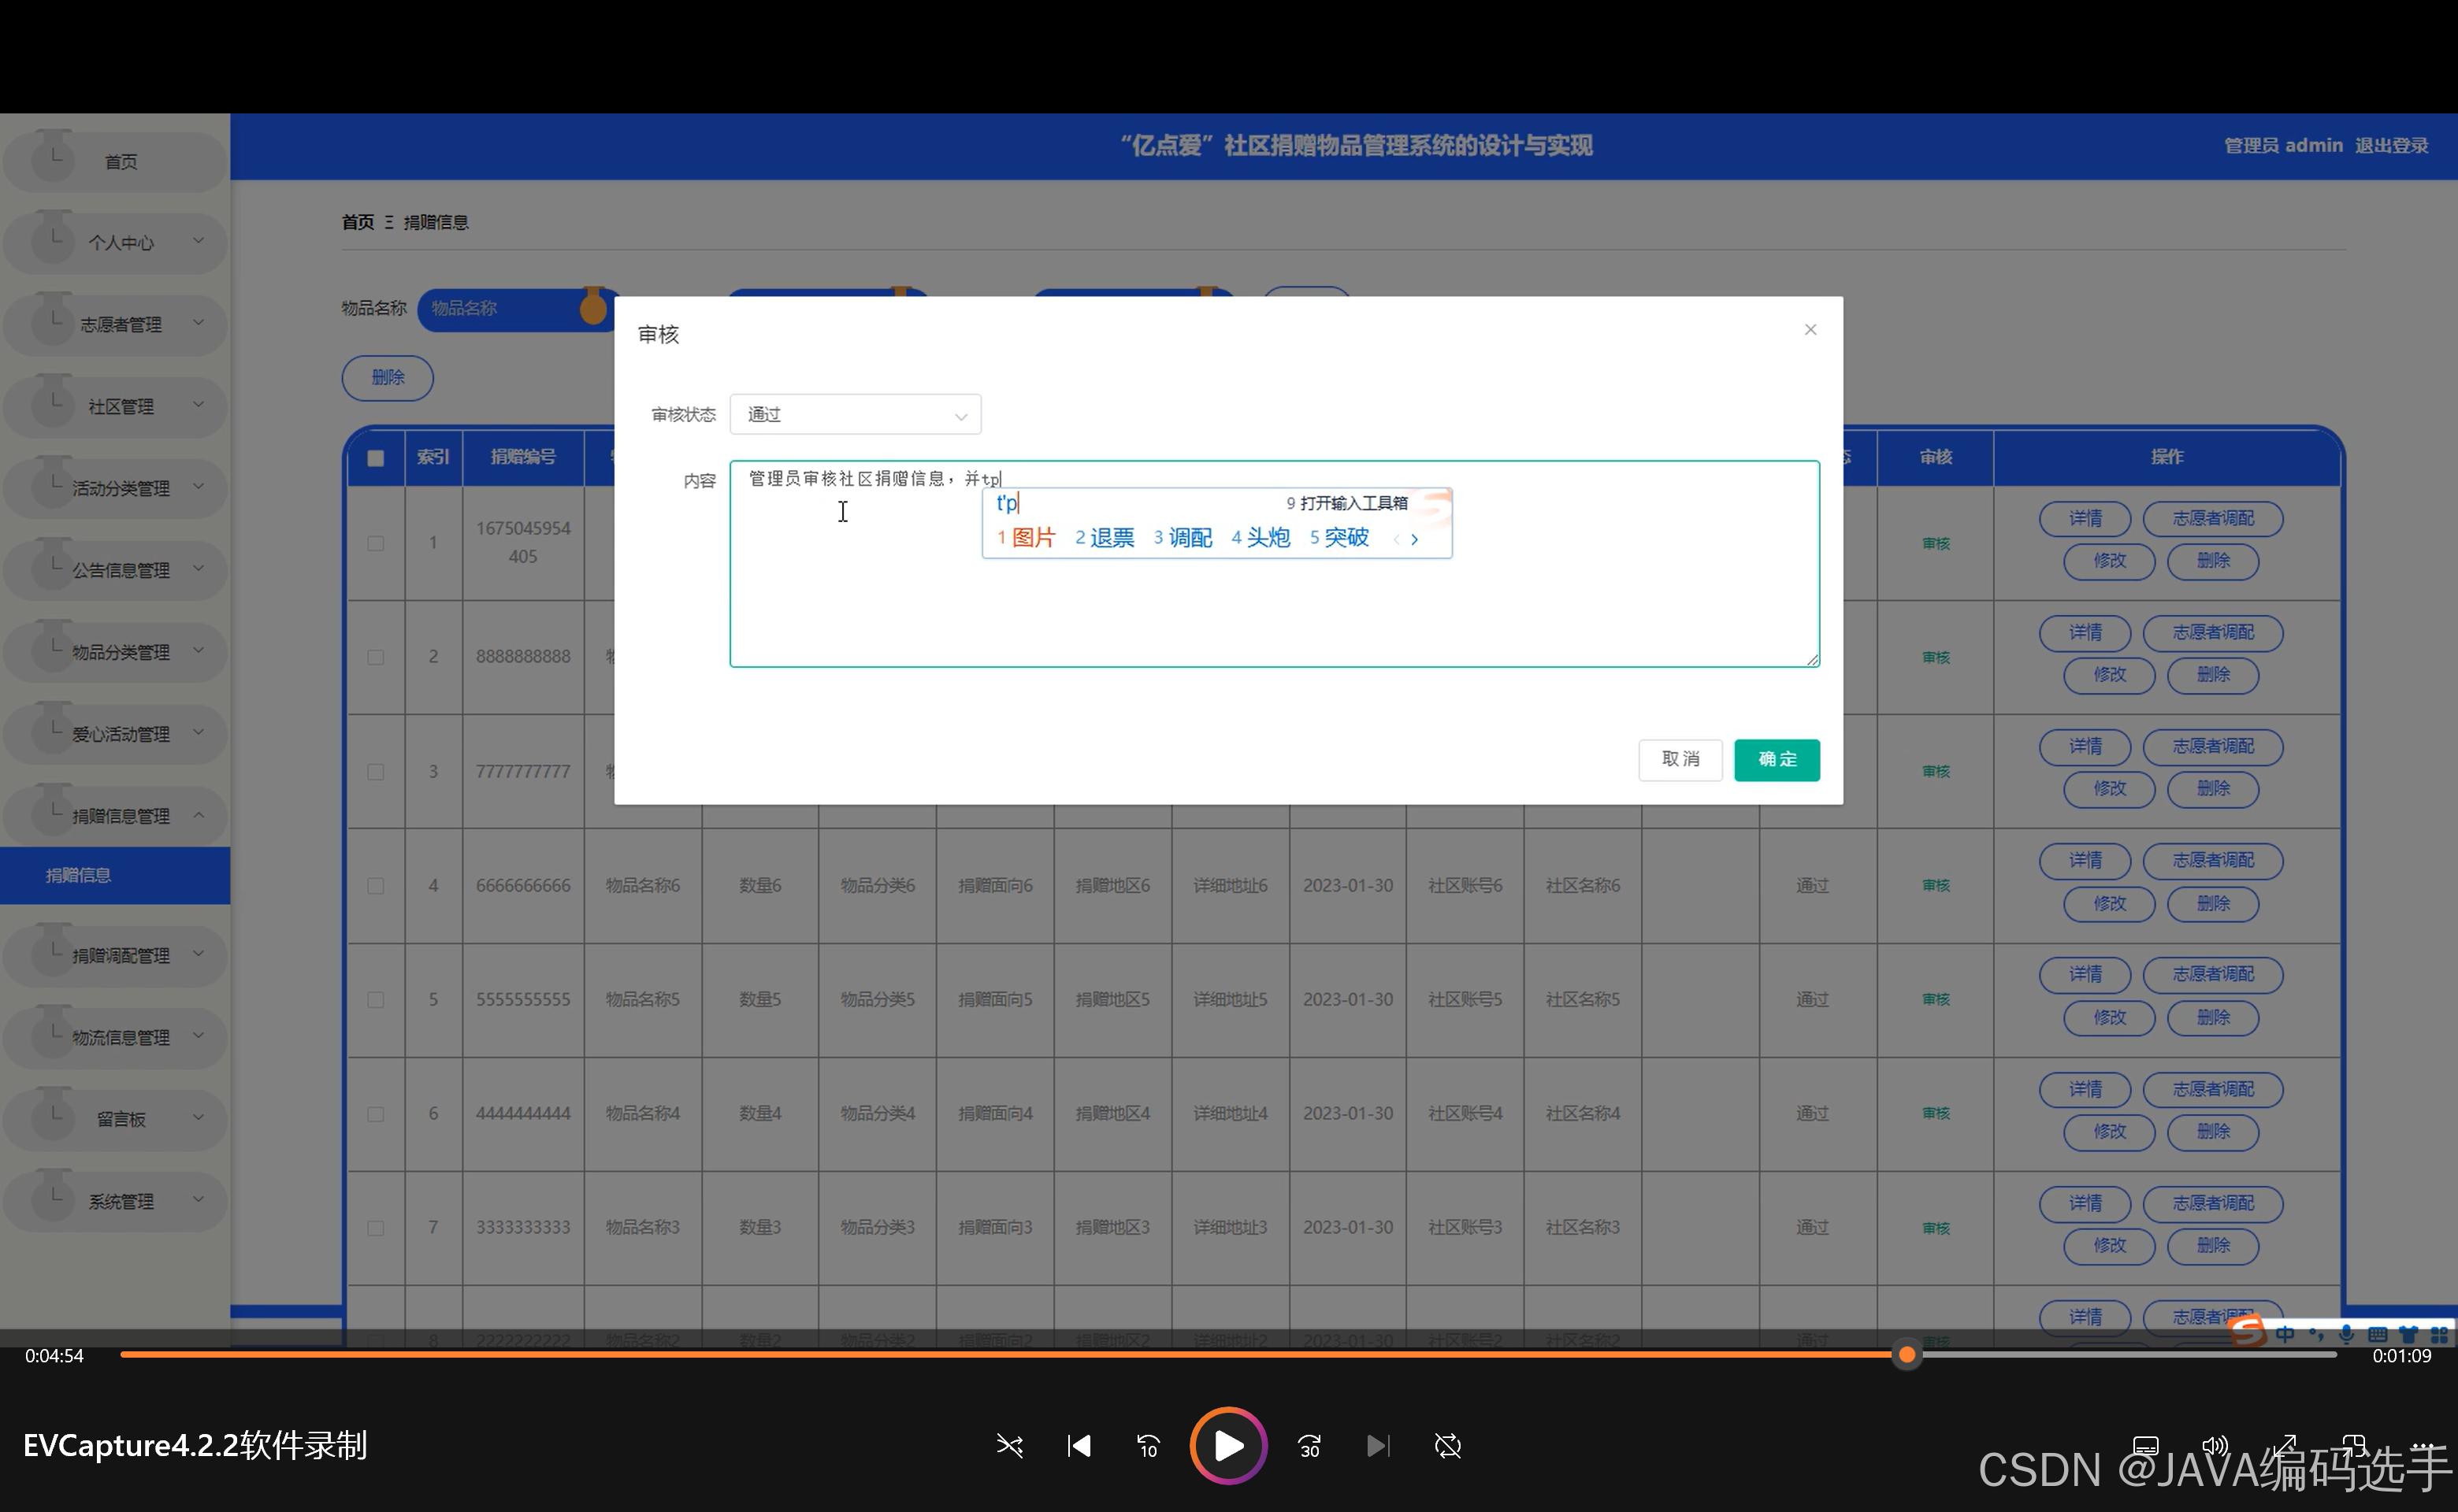Go to next IME candidate page
2458x1512 pixels.
pyautogui.click(x=1415, y=539)
